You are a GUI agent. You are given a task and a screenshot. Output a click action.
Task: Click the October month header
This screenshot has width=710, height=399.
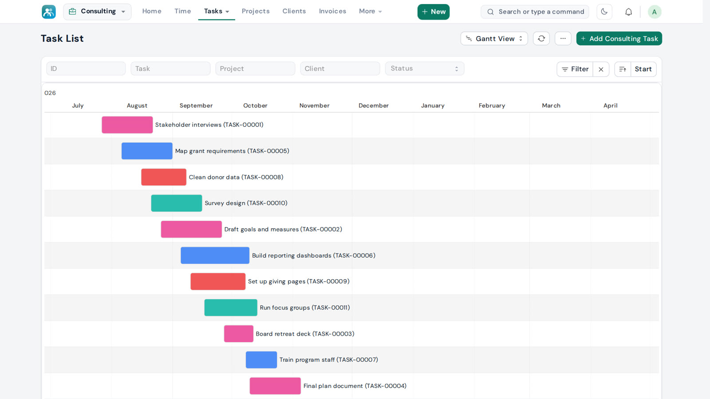pyautogui.click(x=255, y=106)
